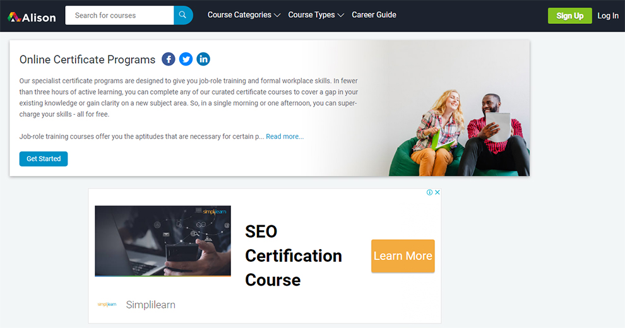Open the Course Types dropdown
This screenshot has height=328, width=625.
click(316, 15)
